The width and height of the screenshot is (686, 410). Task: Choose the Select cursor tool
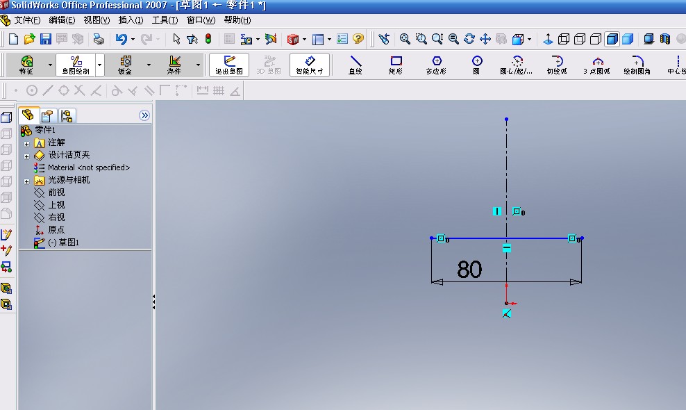(176, 39)
